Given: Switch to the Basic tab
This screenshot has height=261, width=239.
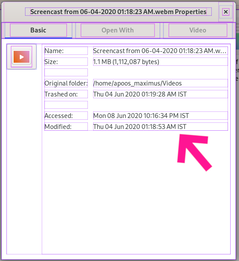Looking at the screenshot, I should tap(38, 30).
